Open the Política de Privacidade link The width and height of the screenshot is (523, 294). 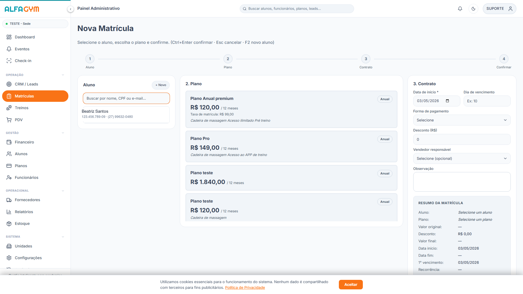[x=245, y=287]
